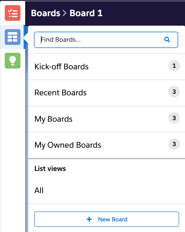Click the List views section heading

(50, 169)
